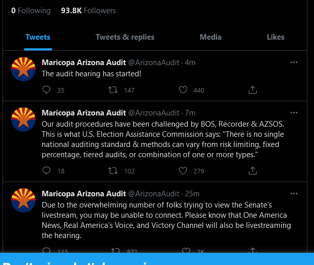Retweet the audit procedures challenged tweet

(113, 170)
